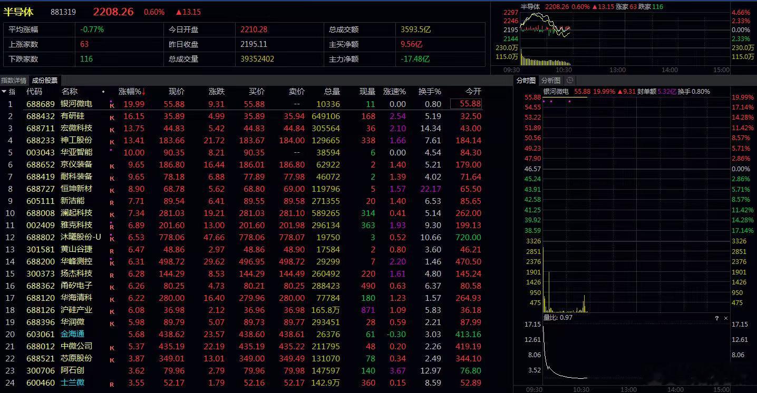Click the K marker in 银河微电 row
The image size is (757, 393).
(x=112, y=105)
